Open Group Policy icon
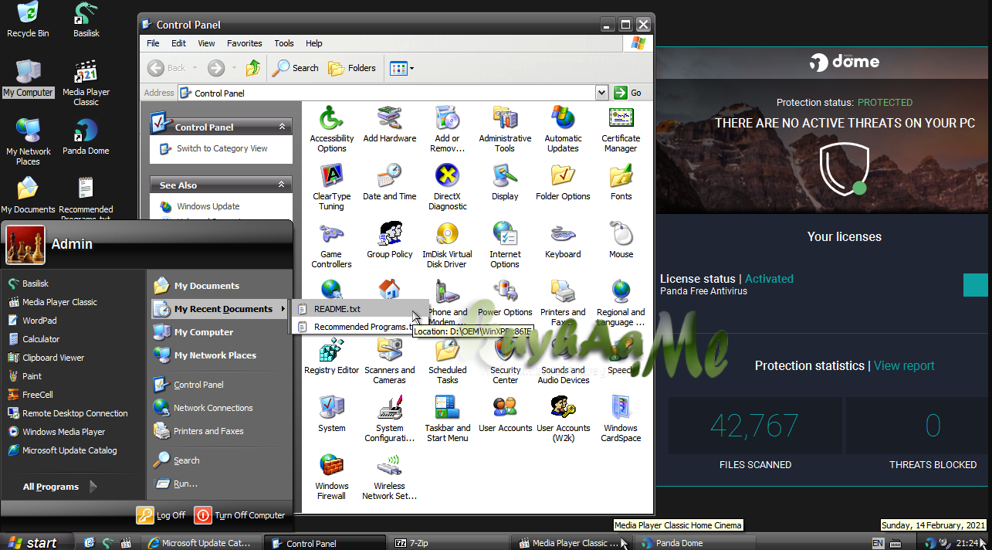 tap(389, 240)
